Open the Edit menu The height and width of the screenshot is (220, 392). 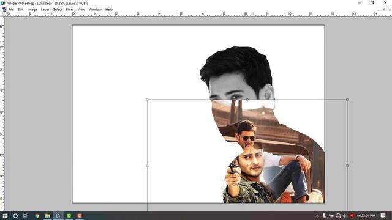click(x=20, y=10)
